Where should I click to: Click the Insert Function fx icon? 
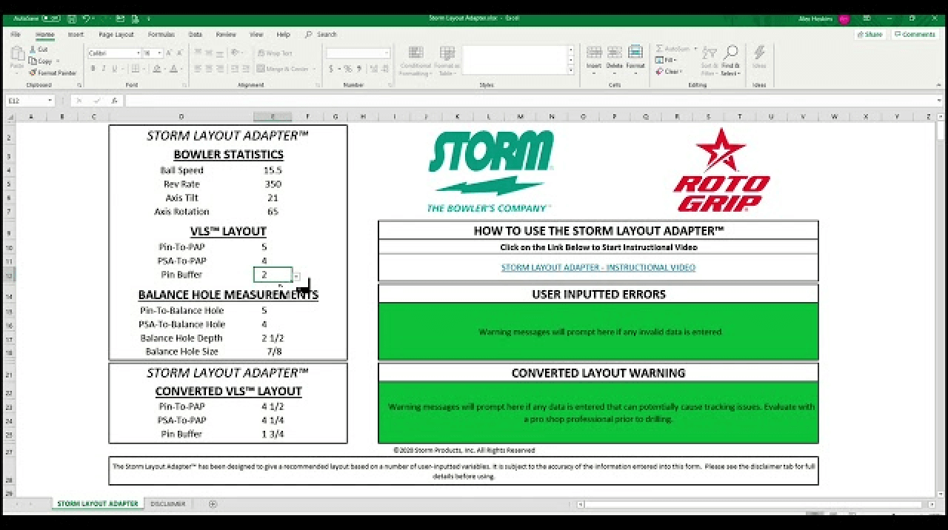114,101
